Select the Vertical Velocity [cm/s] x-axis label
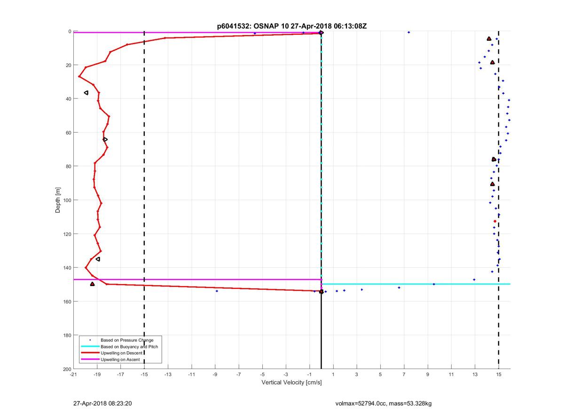 291,383
